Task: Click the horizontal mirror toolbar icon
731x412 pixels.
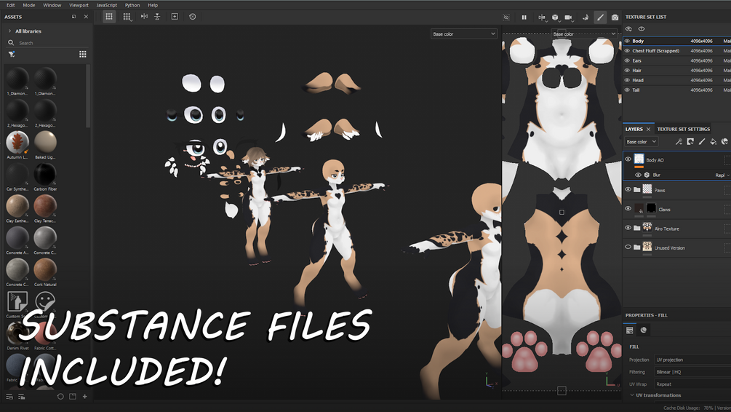Action: pos(144,16)
